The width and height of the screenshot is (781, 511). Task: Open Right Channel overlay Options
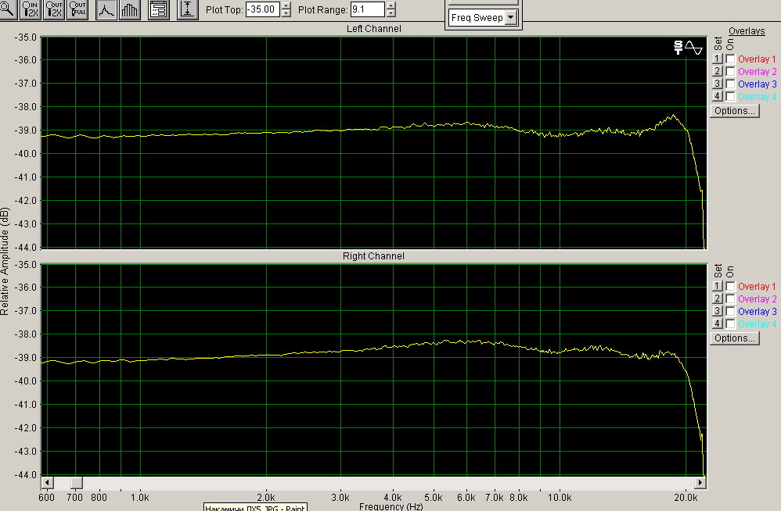[x=734, y=338]
